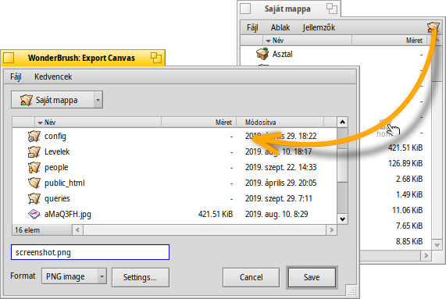
Task: Click the screenshot.png file name field
Action: pyautogui.click(x=90, y=252)
